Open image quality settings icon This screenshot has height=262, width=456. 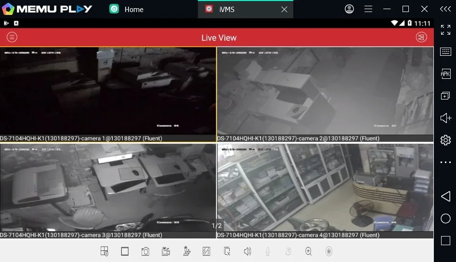point(207,251)
